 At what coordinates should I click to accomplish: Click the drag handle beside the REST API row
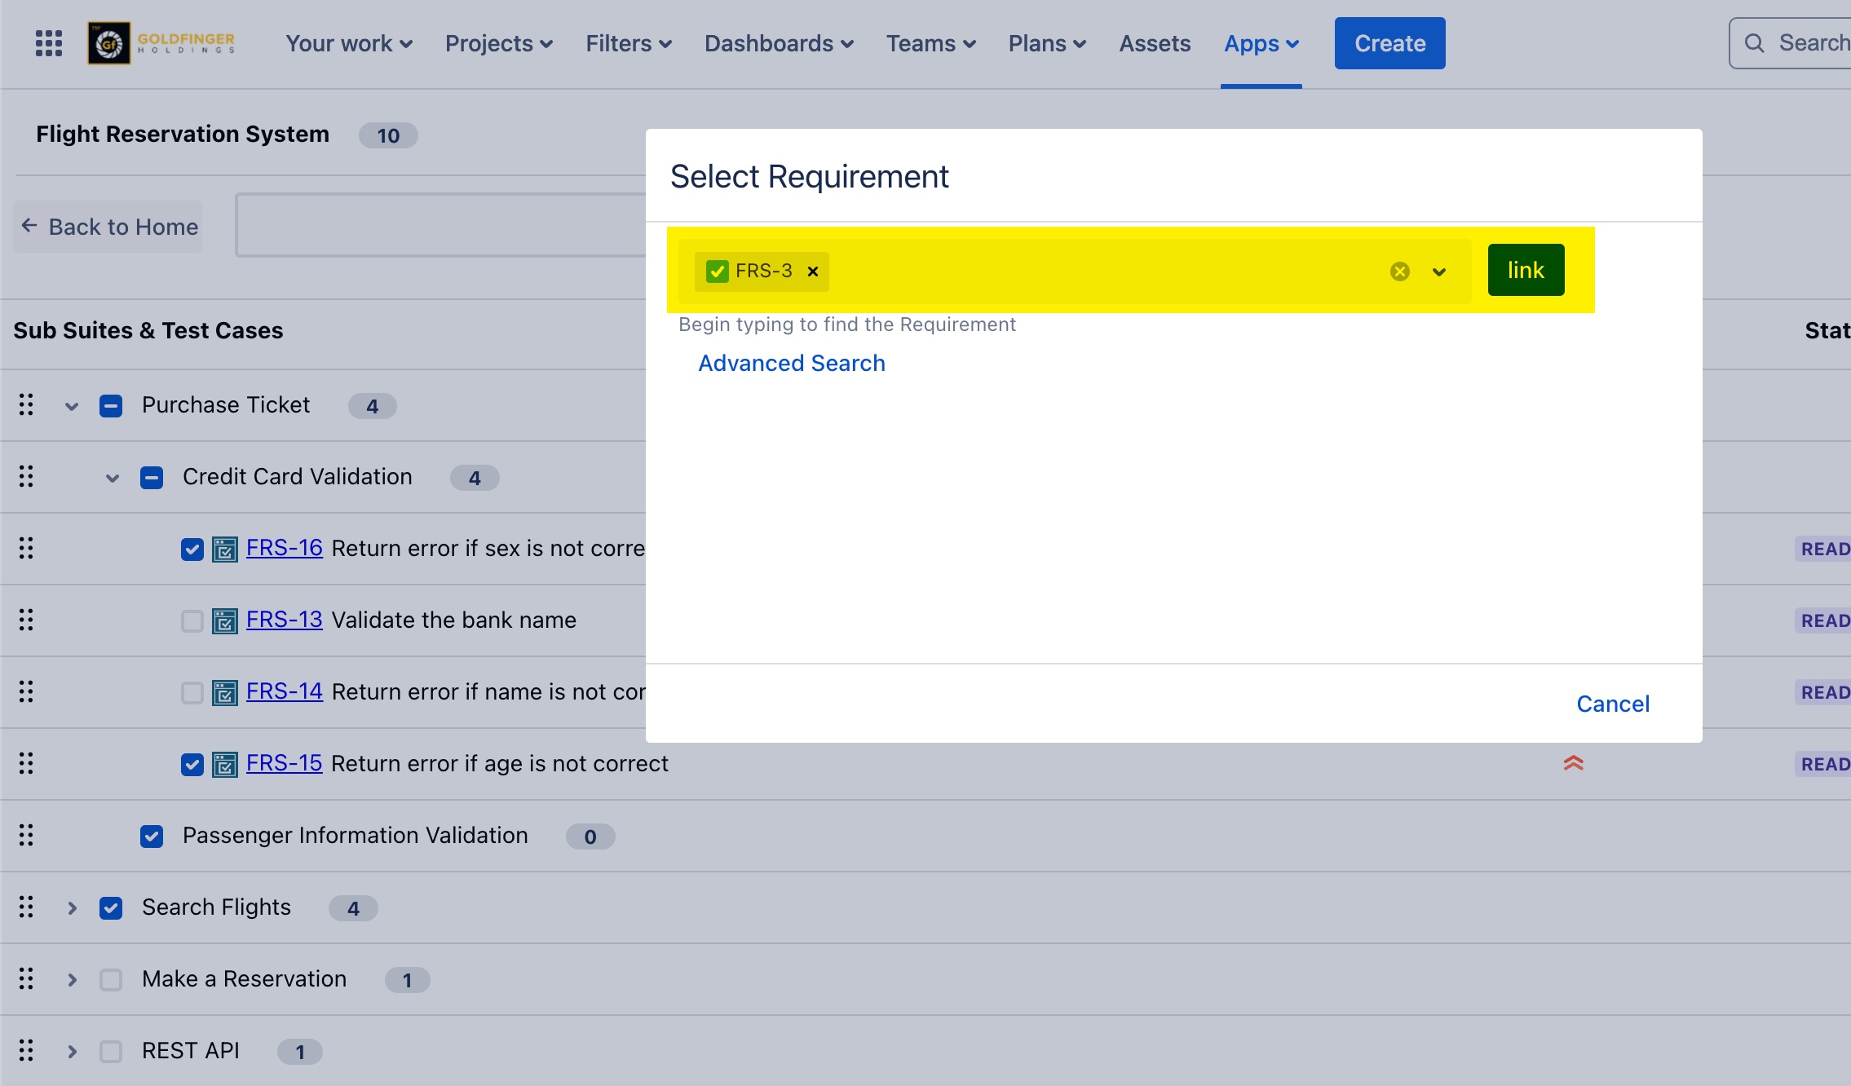coord(26,1051)
